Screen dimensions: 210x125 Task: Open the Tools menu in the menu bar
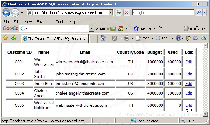(60, 22)
